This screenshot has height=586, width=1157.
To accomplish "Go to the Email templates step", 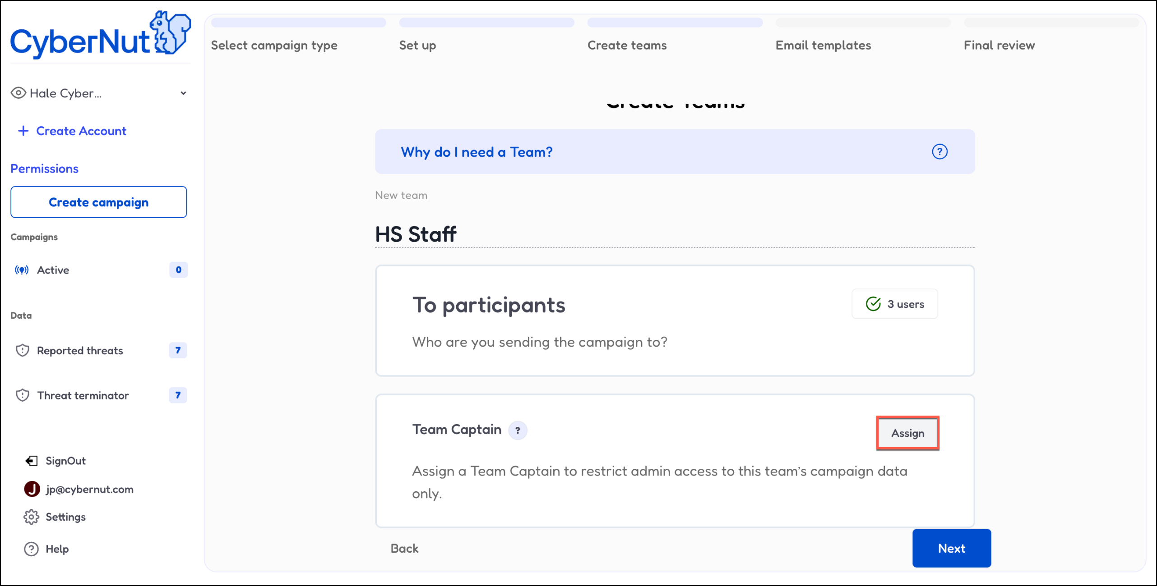I will click(823, 45).
